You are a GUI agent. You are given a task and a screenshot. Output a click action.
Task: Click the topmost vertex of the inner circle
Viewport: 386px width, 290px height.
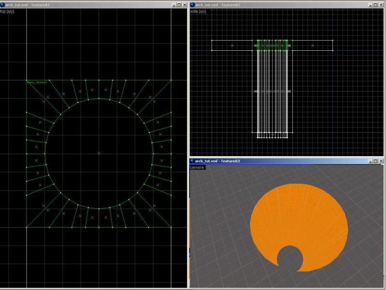[x=99, y=99]
